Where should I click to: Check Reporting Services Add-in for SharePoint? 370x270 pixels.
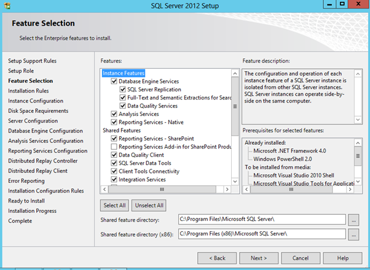114,147
